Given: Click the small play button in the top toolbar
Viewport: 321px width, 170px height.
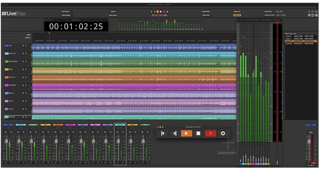Looking at the screenshot, I should pos(158,12).
